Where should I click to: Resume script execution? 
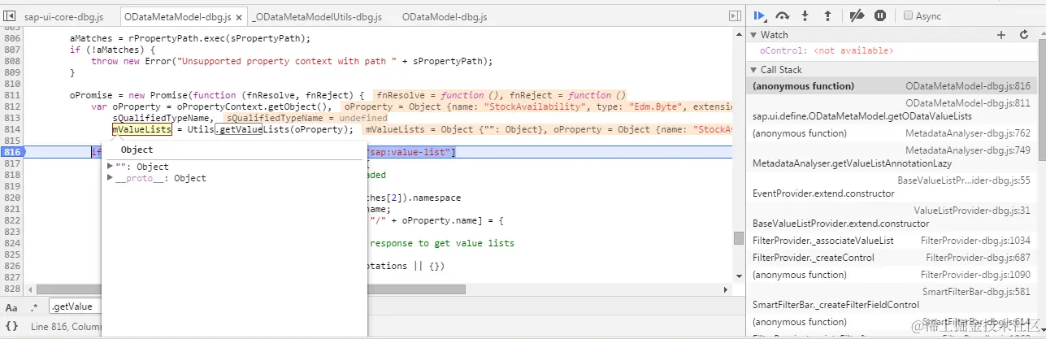[x=760, y=15]
